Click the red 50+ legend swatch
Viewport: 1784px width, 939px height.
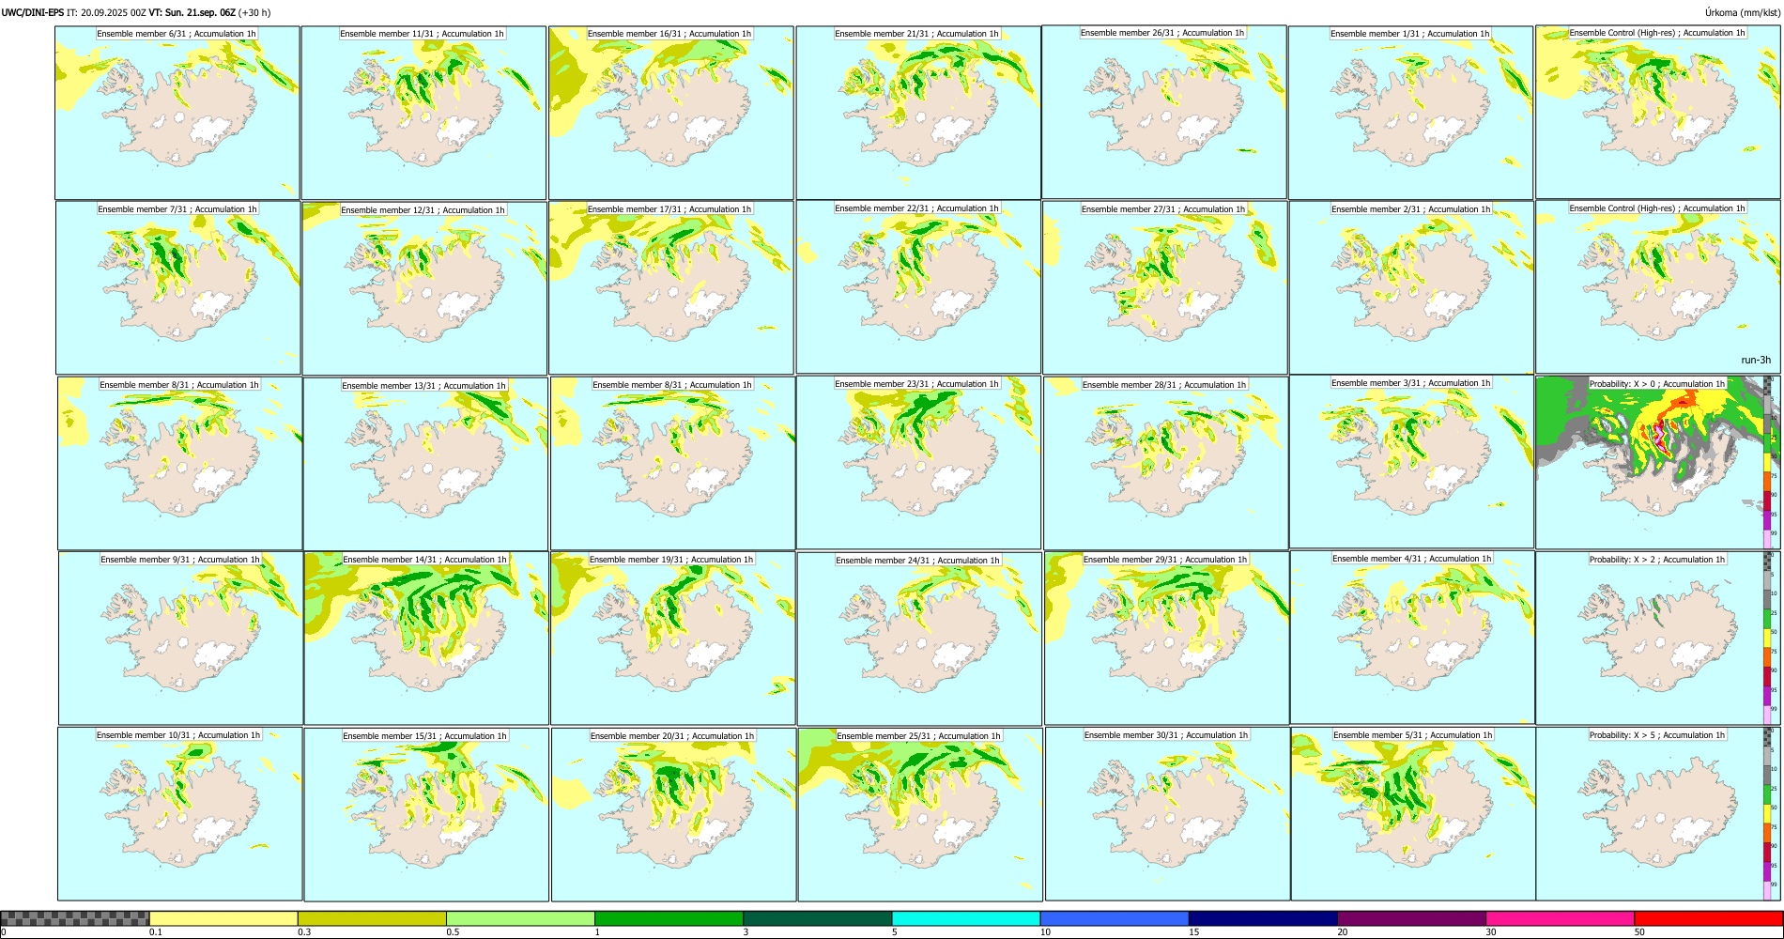tap(1708, 918)
